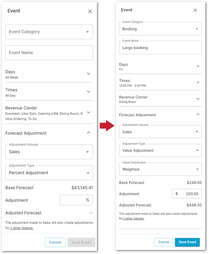
Task: Collapse left Forecast Adjustment section
Action: [89, 133]
